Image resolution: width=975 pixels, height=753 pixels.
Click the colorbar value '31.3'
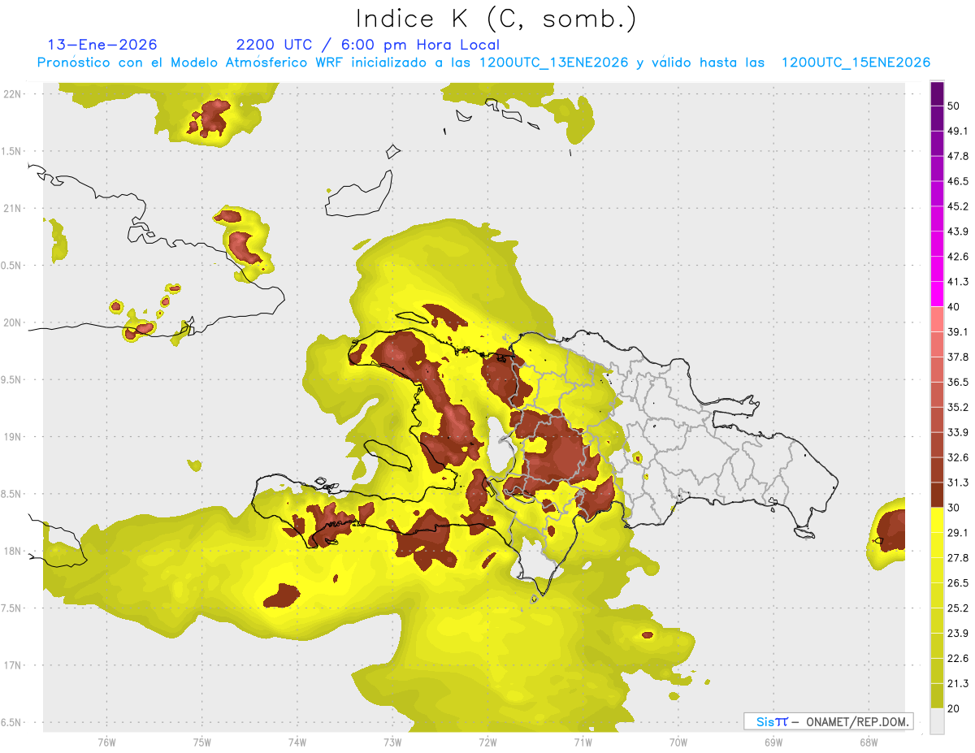[x=958, y=483]
